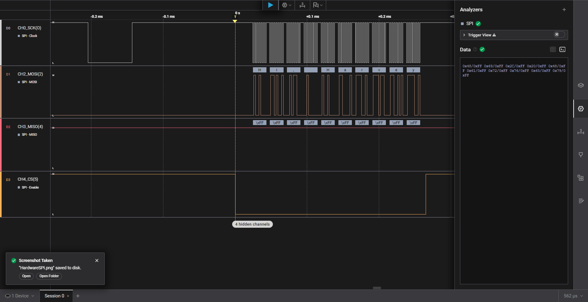Open the Analyzers sidebar panel icon
The height and width of the screenshot is (302, 588).
pos(581,109)
